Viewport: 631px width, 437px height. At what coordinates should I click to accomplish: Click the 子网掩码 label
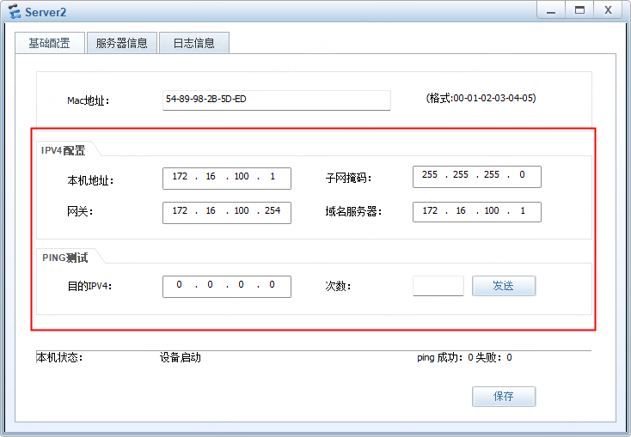(348, 178)
